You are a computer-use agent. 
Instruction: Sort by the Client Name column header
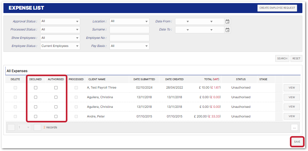[97, 79]
